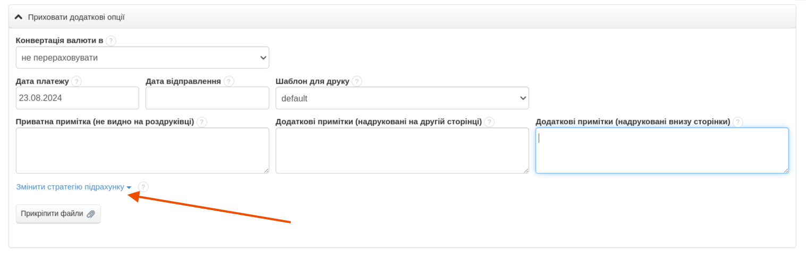
Task: Click help icon beside Приватна примітка label
Action: [x=201, y=122]
